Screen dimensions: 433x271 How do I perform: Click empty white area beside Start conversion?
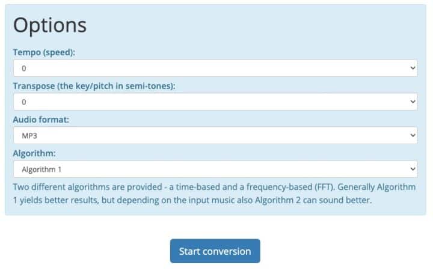click(x=337, y=251)
